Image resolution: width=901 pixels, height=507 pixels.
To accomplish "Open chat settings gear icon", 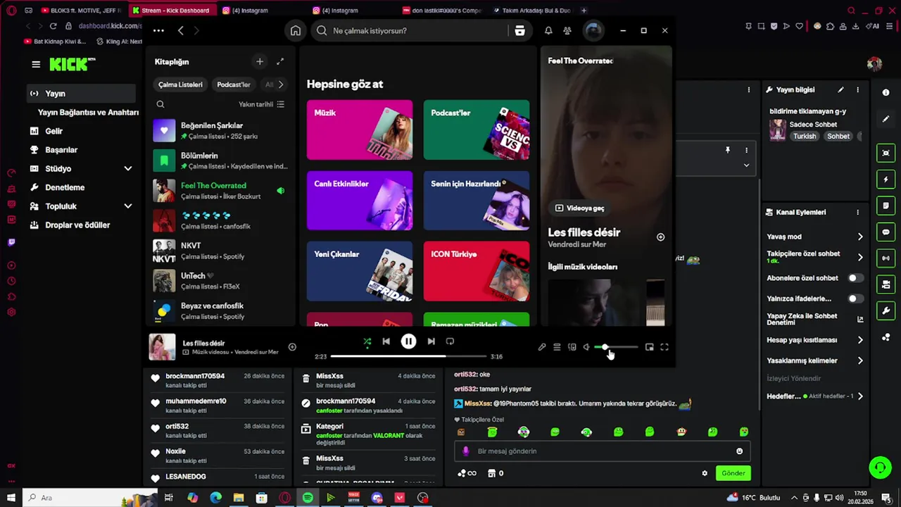I will (x=705, y=473).
